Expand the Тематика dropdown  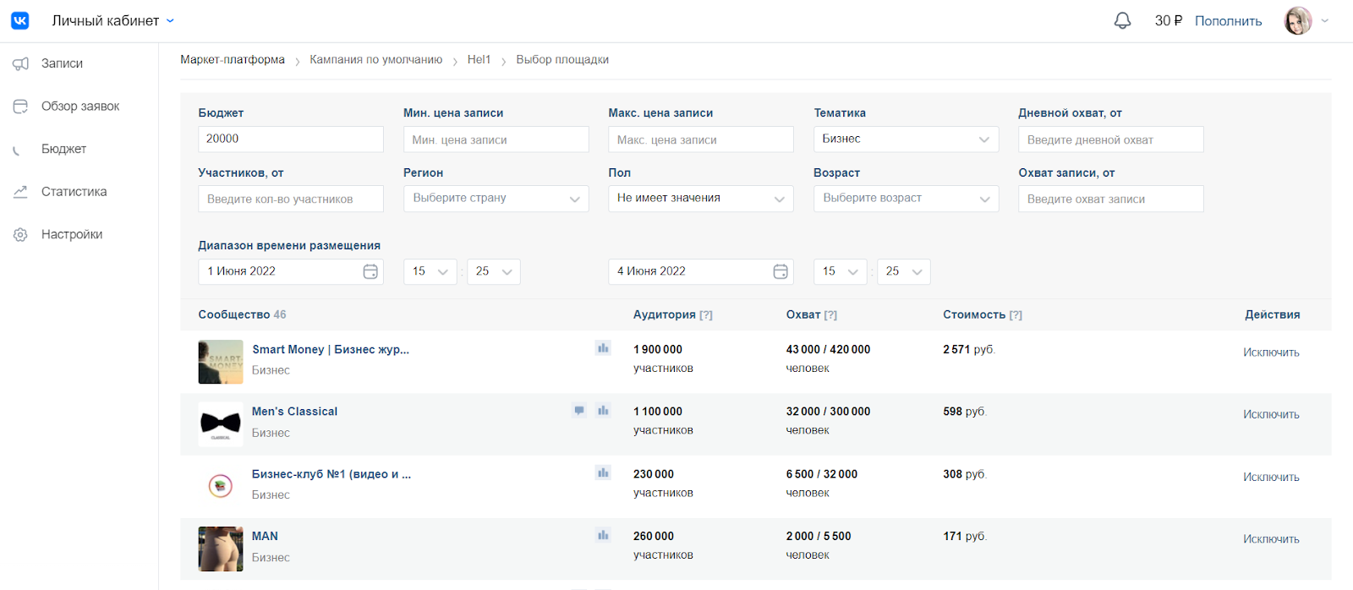906,139
